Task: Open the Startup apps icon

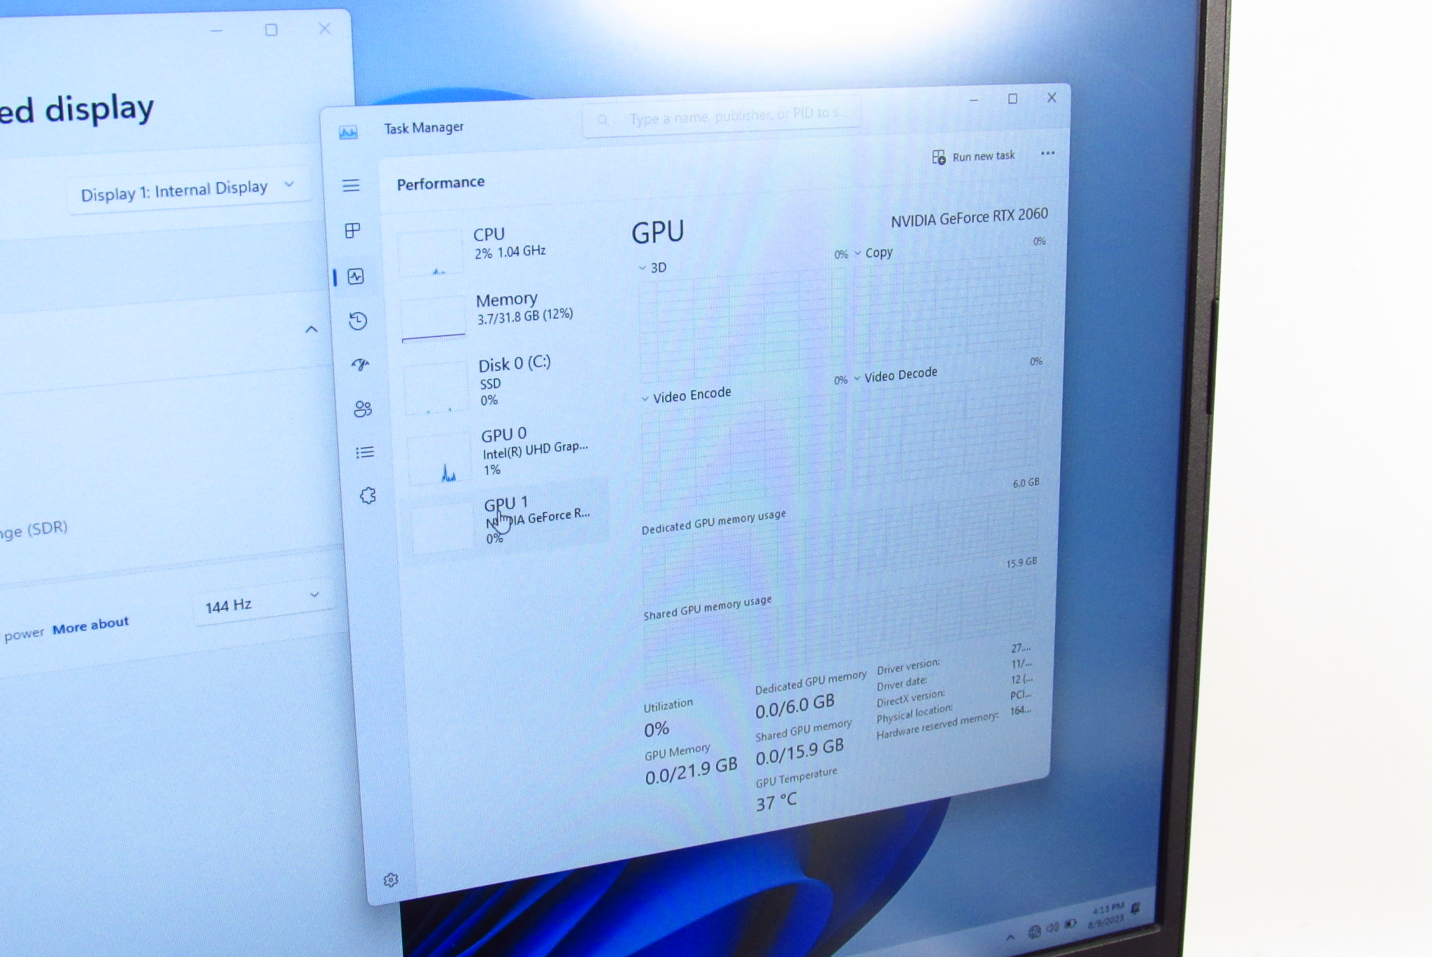Action: [360, 364]
